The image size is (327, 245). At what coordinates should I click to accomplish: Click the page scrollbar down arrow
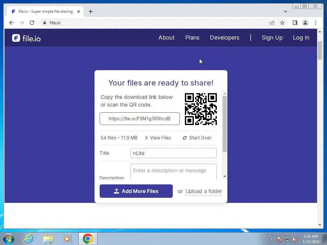pos(320,225)
